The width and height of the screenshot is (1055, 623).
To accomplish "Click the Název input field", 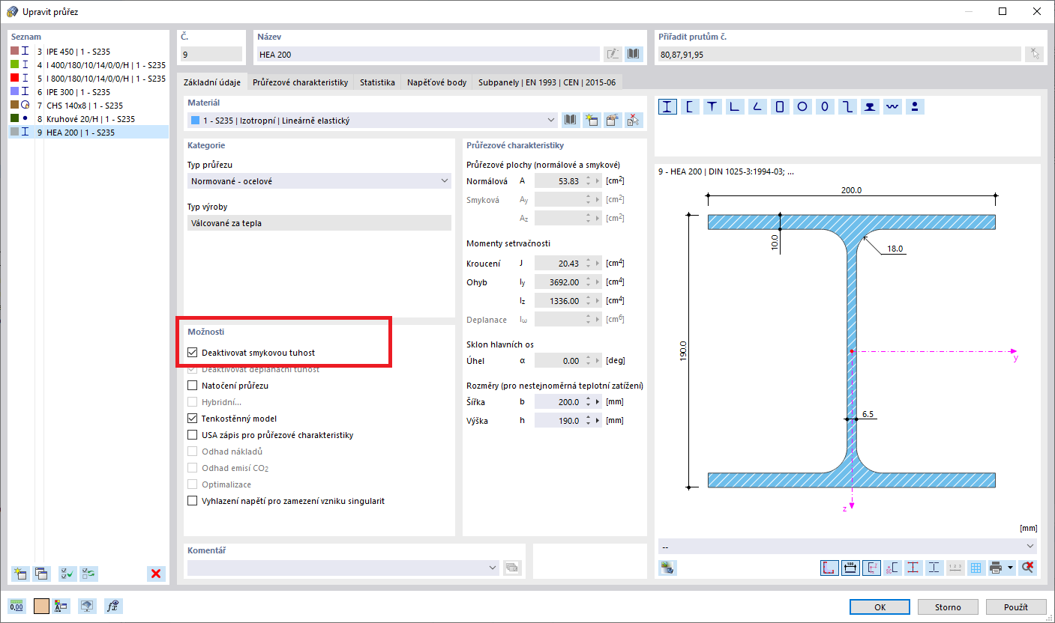I will pos(429,54).
